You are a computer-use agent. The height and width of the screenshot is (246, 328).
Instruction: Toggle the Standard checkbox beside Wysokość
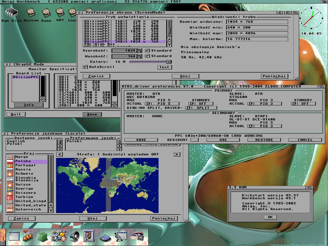pos(147,56)
